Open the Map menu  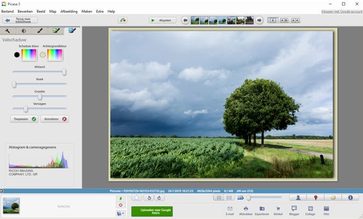coord(53,11)
